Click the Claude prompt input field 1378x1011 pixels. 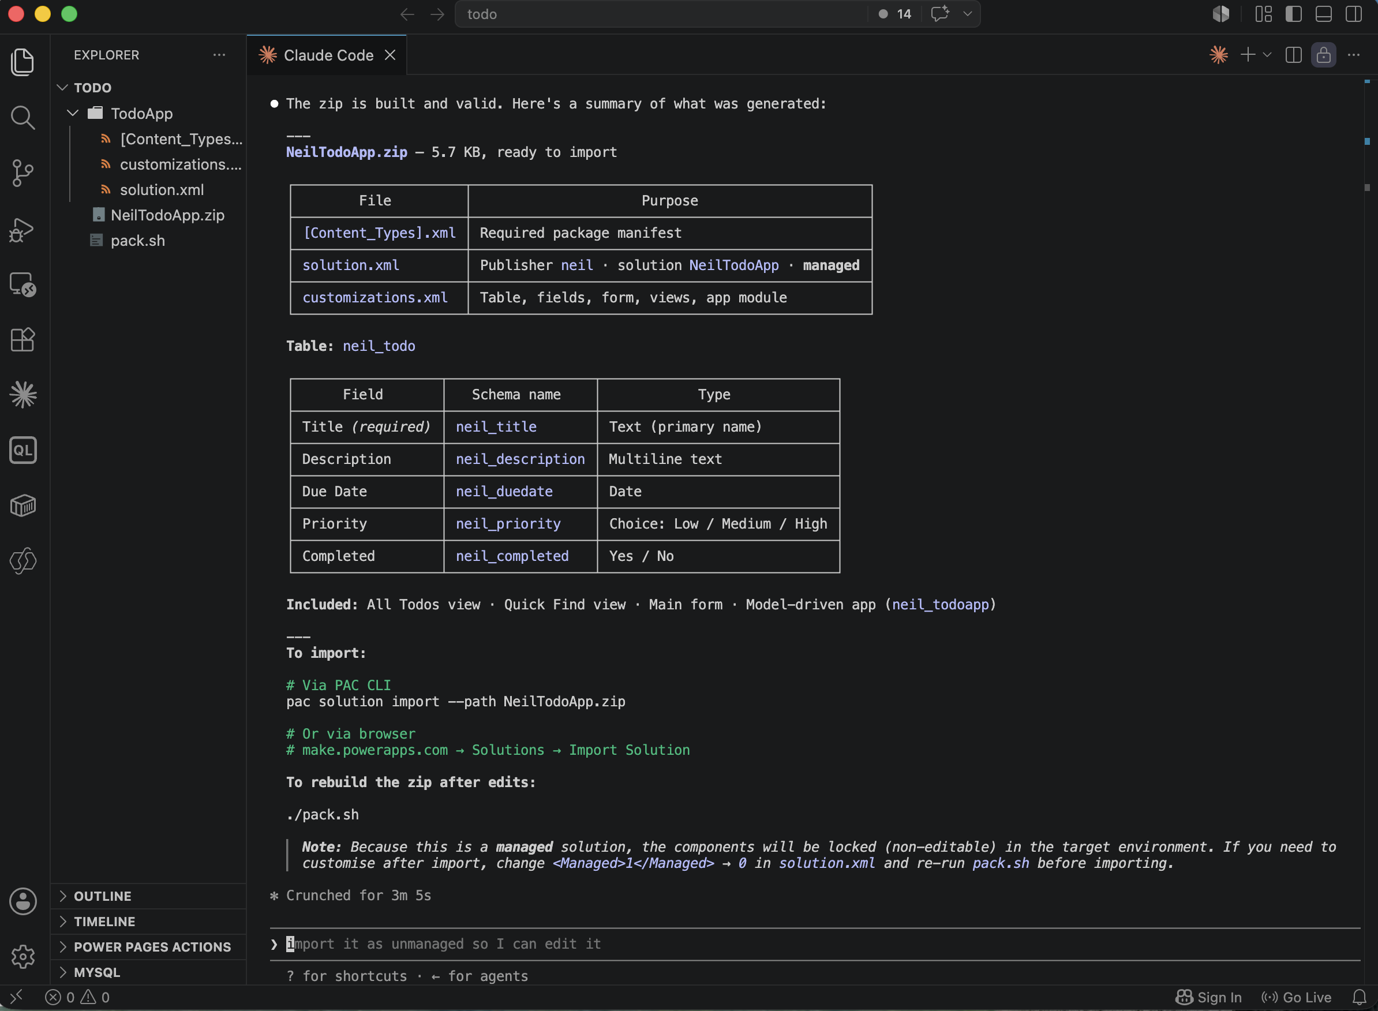point(814,944)
